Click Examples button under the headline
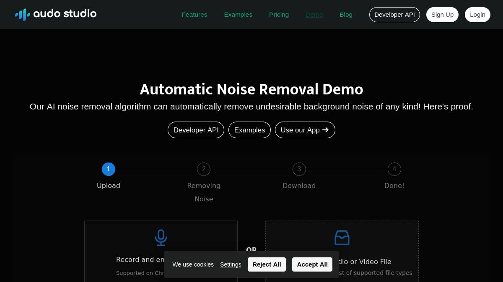503x282 pixels. coord(249,130)
